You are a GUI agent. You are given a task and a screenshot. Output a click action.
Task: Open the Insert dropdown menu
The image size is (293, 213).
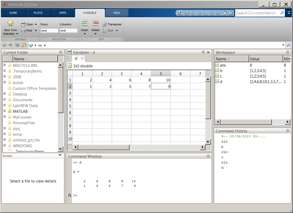[85, 34]
